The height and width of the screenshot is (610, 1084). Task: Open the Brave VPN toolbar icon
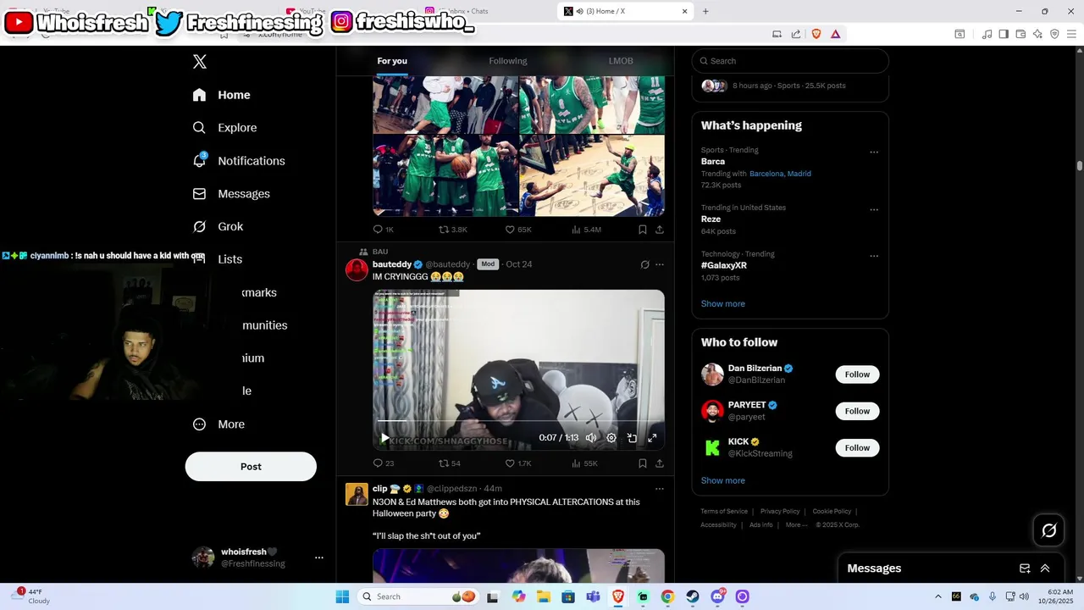1054,34
